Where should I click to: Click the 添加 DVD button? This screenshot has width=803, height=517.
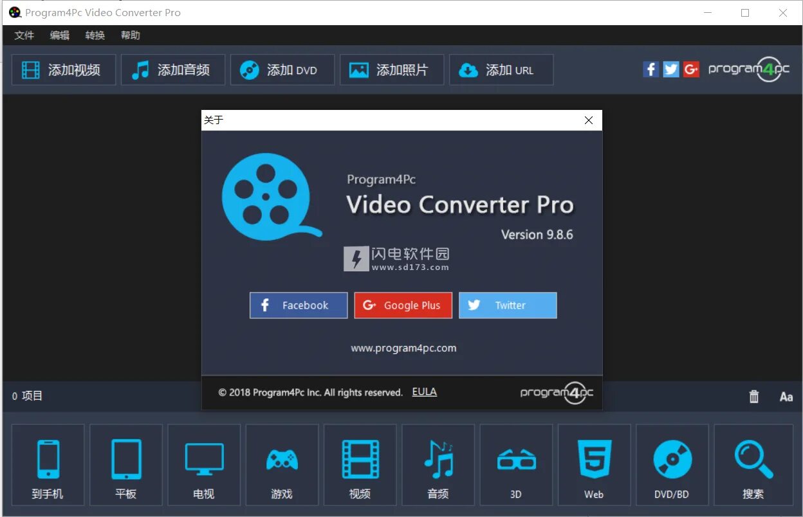click(x=282, y=70)
